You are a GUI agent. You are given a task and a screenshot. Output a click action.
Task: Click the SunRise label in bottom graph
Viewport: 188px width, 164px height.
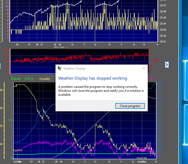(x=18, y=150)
